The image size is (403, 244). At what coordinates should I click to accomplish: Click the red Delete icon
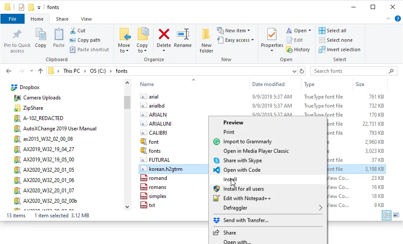(164, 34)
